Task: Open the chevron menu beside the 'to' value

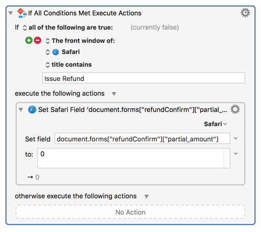Action: tap(236, 154)
